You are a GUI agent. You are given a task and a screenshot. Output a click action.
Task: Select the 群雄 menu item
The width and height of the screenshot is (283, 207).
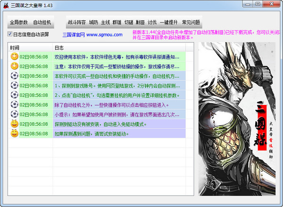117,22
